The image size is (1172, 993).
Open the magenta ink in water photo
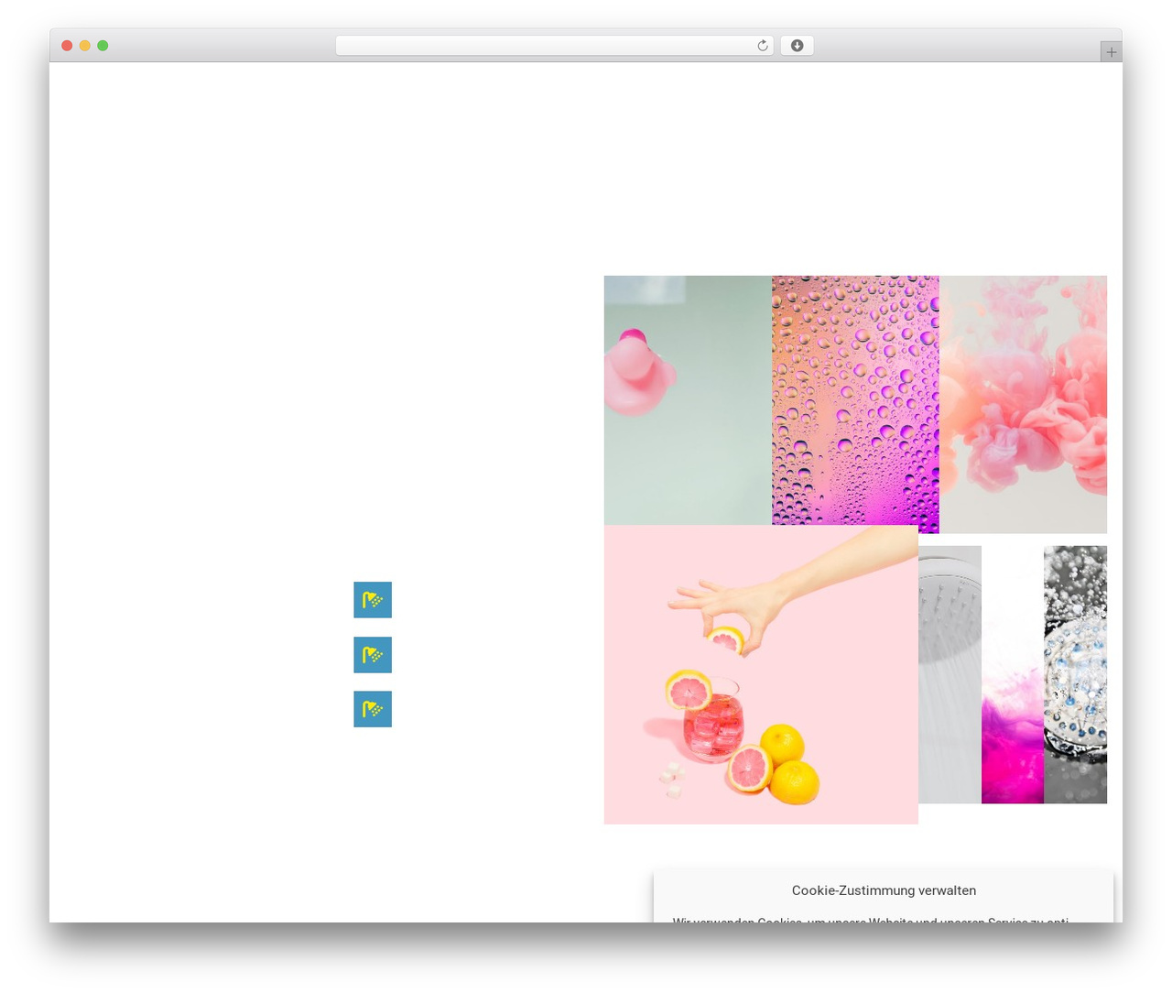(x=1013, y=674)
